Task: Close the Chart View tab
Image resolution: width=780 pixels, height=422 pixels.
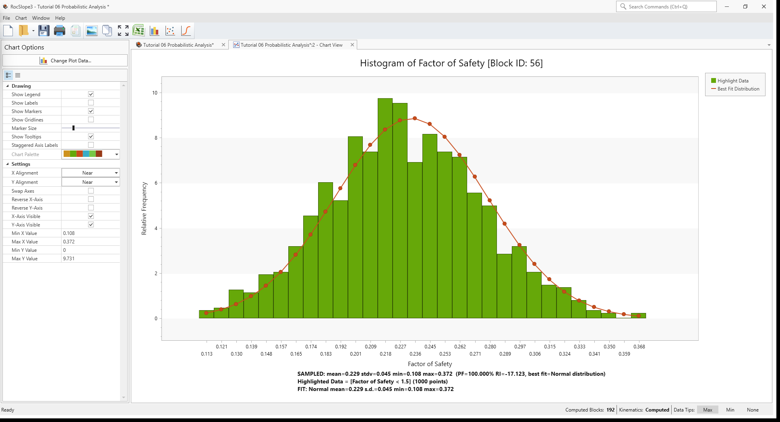Action: [352, 45]
